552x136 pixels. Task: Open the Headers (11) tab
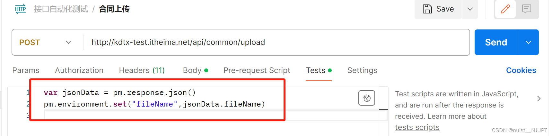coord(142,70)
